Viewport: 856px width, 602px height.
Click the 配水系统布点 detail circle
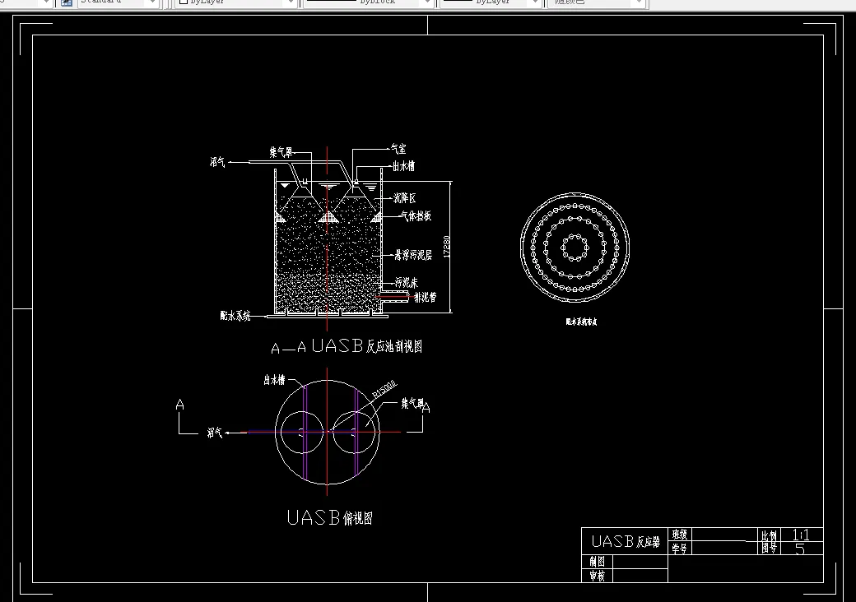click(576, 247)
